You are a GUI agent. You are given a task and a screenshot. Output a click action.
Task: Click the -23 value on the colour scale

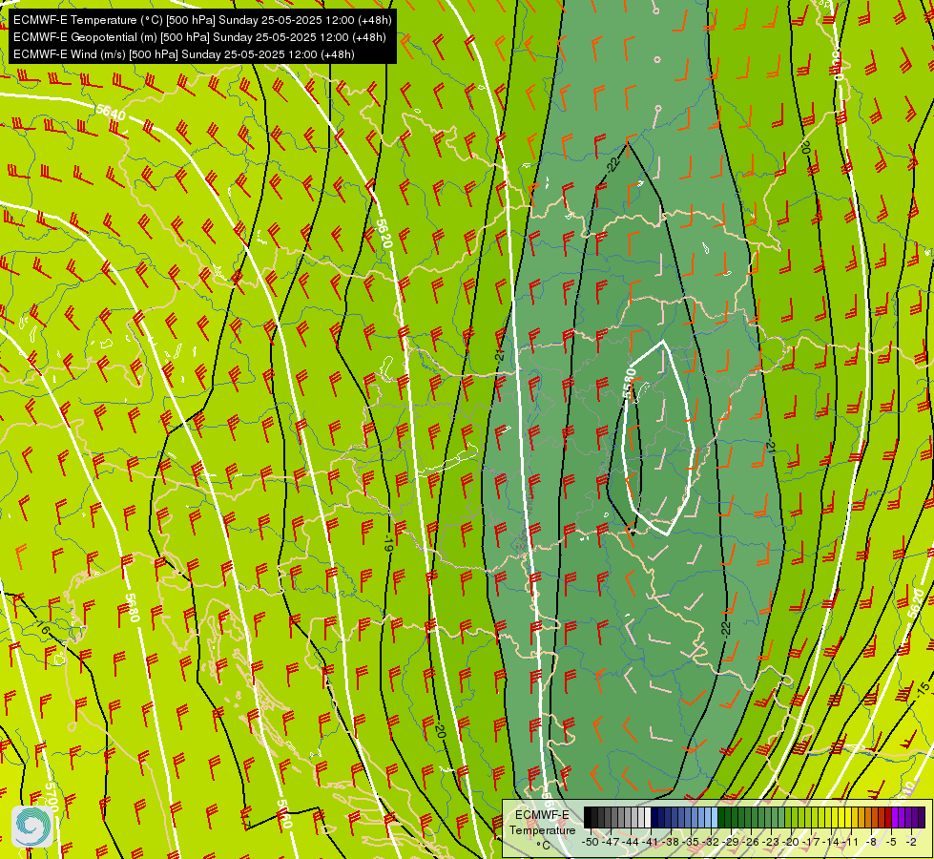tap(771, 842)
